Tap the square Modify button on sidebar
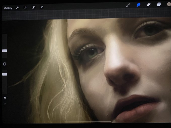The width and height of the screenshot is (171, 128). point(5,64)
